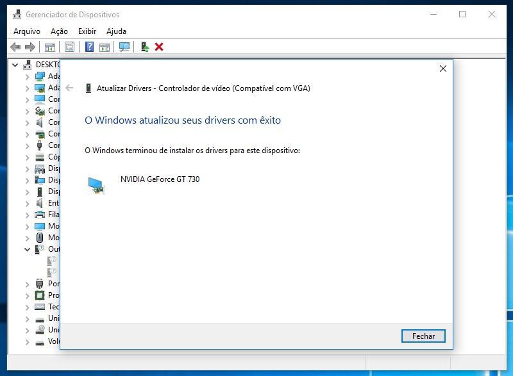Select the Fila tree row label
The height and width of the screenshot is (376, 513).
coord(54,215)
